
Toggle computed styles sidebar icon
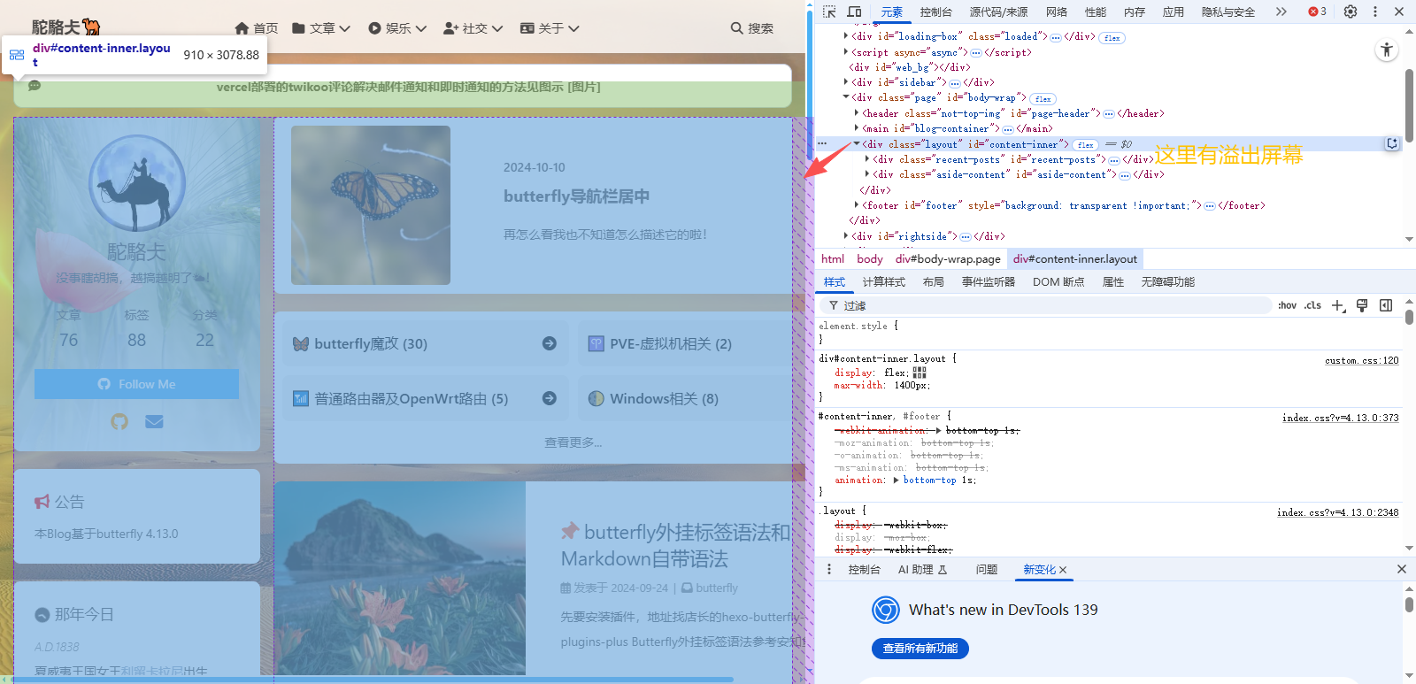[x=1386, y=305]
